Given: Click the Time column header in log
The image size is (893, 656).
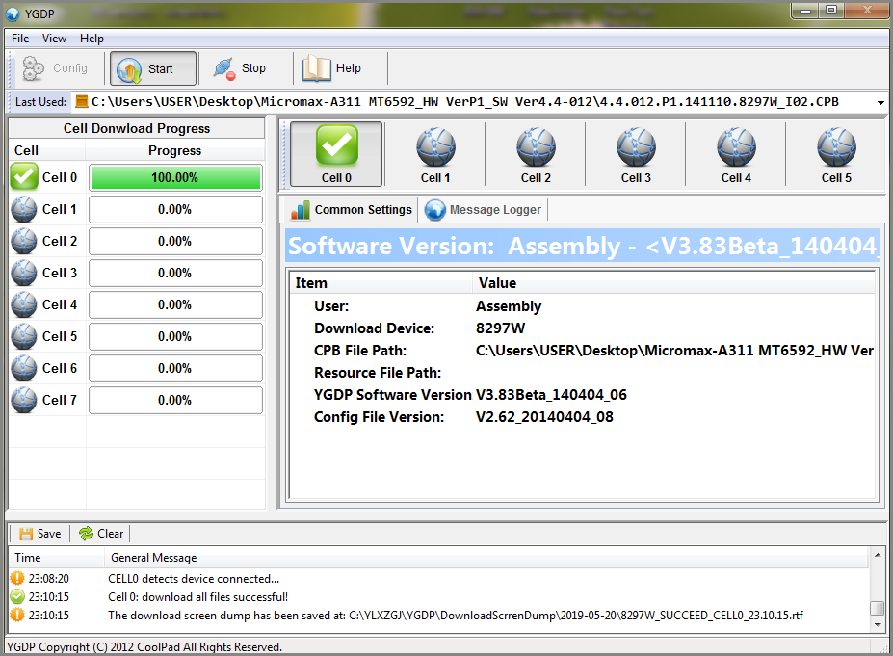Looking at the screenshot, I should pyautogui.click(x=57, y=558).
